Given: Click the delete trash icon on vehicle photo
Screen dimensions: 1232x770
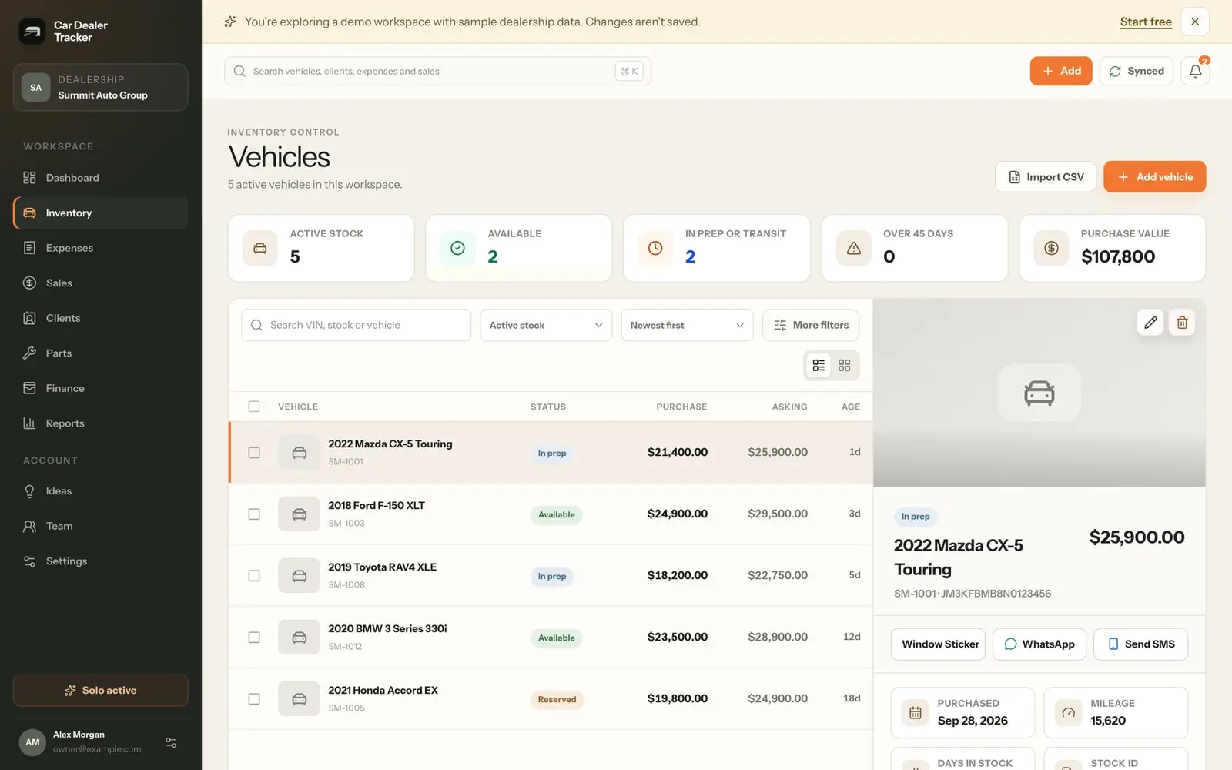Looking at the screenshot, I should tap(1182, 323).
